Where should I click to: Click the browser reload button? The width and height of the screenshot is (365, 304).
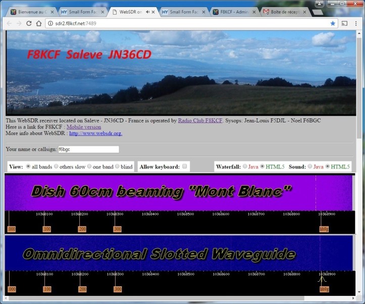pyautogui.click(x=29, y=23)
